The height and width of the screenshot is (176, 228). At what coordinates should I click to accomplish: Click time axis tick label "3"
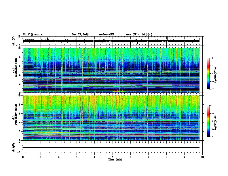pos(77,157)
